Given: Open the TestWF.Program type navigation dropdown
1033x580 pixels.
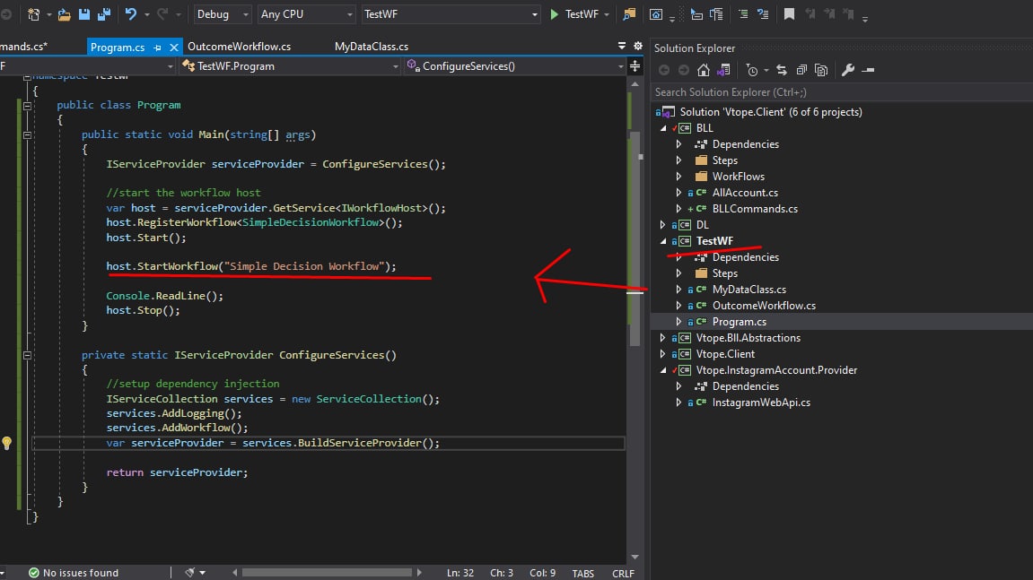Looking at the screenshot, I should [290, 65].
